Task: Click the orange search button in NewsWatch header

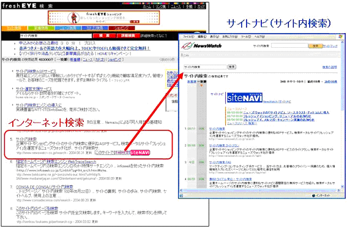Action: [x=316, y=45]
